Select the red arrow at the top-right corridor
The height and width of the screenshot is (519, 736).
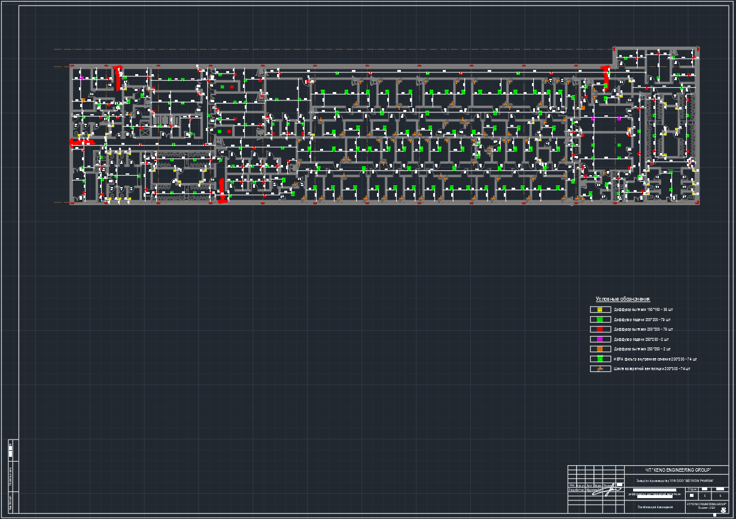click(606, 75)
